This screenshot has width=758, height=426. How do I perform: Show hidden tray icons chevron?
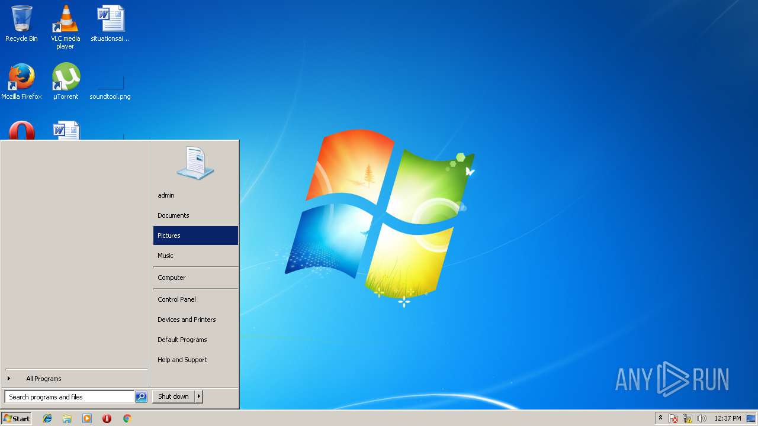pos(660,418)
